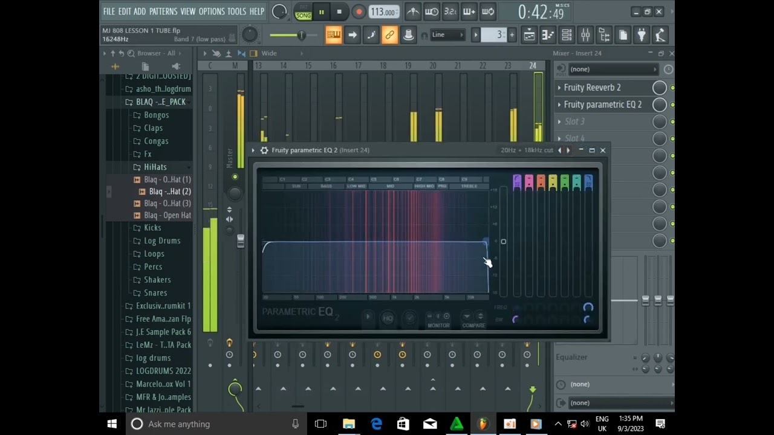
Task: Arm the red record button
Action: pyautogui.click(x=359, y=12)
